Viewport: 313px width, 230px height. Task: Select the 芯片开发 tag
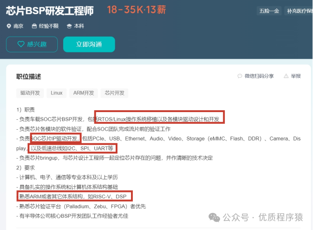point(115,93)
